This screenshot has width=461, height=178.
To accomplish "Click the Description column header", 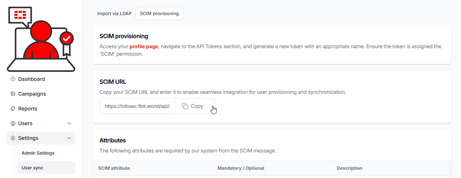I will click(x=349, y=168).
